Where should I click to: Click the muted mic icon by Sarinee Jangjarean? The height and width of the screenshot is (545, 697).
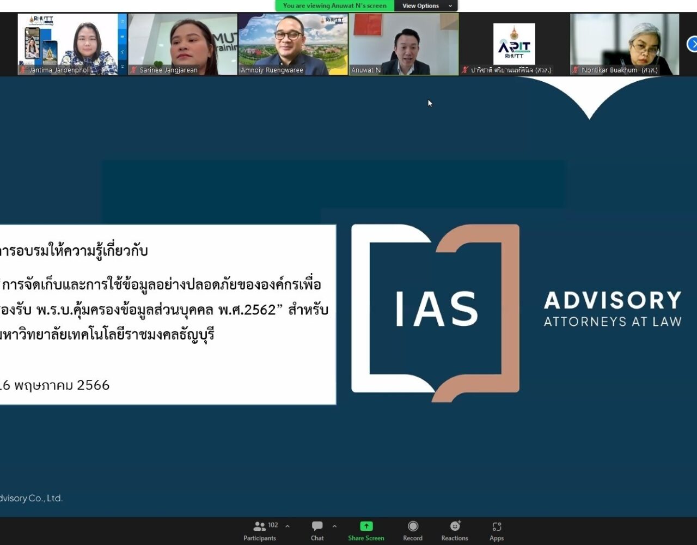pos(133,70)
